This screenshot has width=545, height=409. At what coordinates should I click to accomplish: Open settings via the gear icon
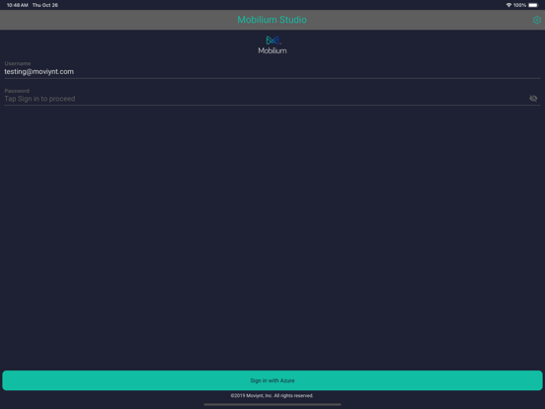click(x=537, y=20)
